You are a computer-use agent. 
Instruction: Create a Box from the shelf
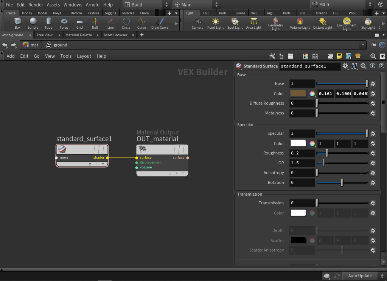tap(17, 23)
